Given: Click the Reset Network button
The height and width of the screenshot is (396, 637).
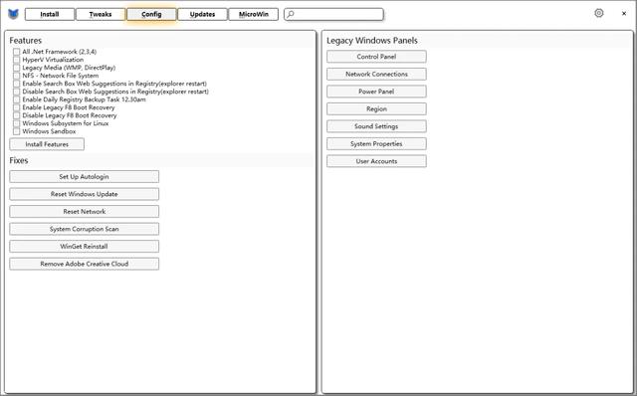Looking at the screenshot, I should pyautogui.click(x=84, y=212).
